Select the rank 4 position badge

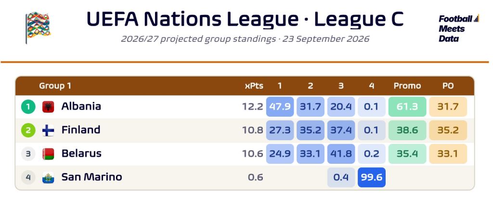[x=28, y=178]
